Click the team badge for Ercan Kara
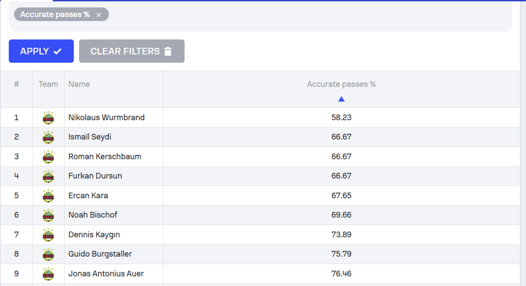The height and width of the screenshot is (286, 526). tap(48, 196)
